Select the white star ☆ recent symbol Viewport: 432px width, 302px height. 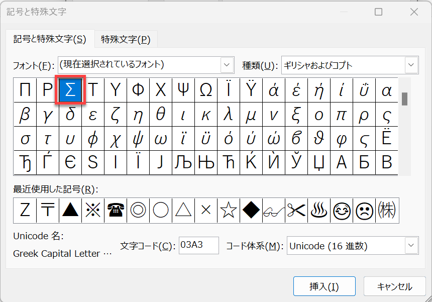click(x=229, y=210)
